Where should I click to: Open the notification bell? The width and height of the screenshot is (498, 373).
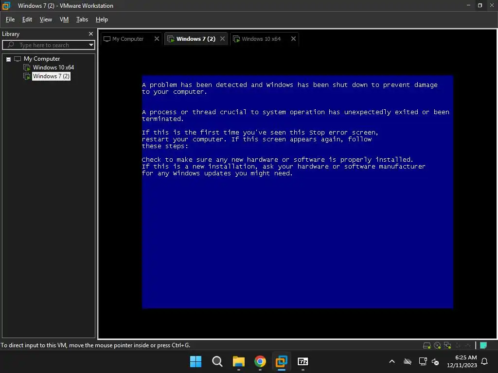[484, 361]
